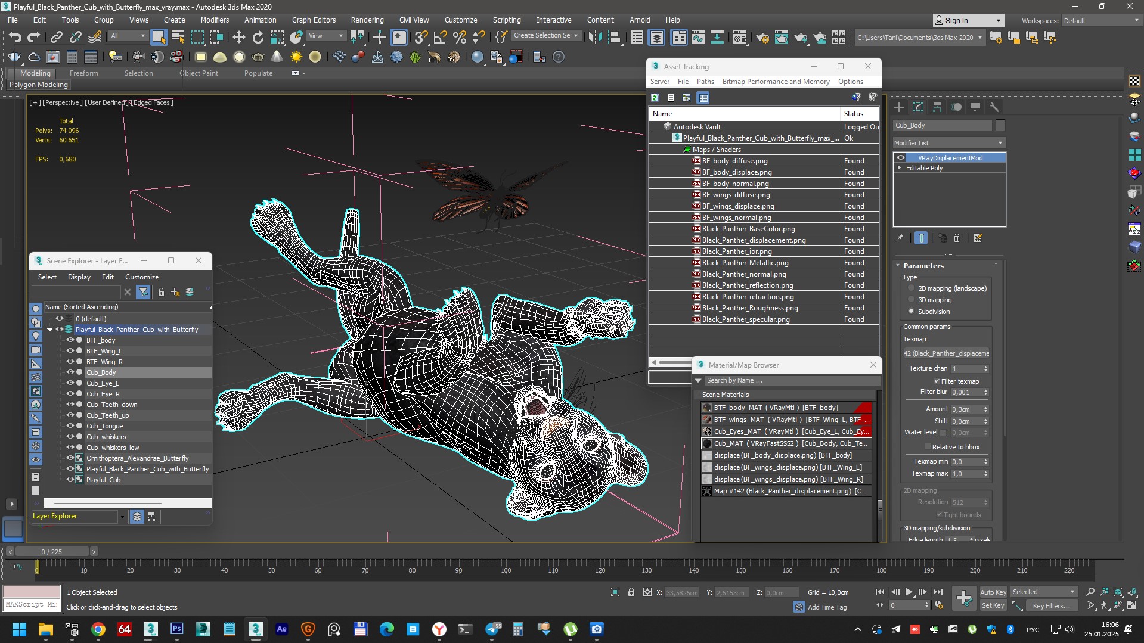The image size is (1144, 643).
Task: Toggle Angle Snap in toolbar
Action: click(440, 37)
